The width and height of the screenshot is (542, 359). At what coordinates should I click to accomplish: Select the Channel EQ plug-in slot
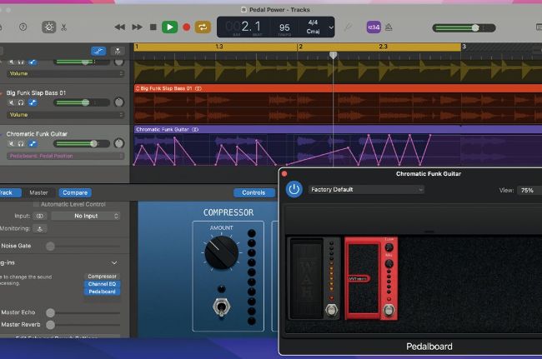103,284
